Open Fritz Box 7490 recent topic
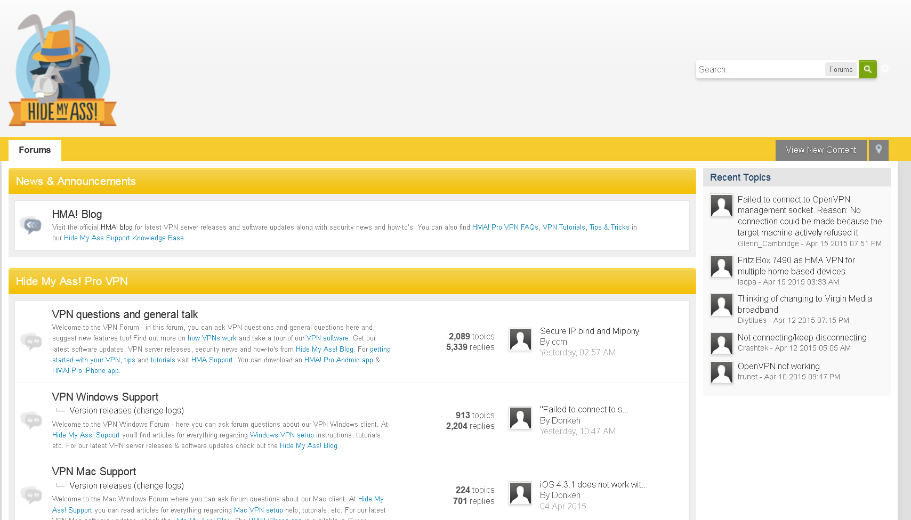Screen dimensions: 911x520 (796, 265)
